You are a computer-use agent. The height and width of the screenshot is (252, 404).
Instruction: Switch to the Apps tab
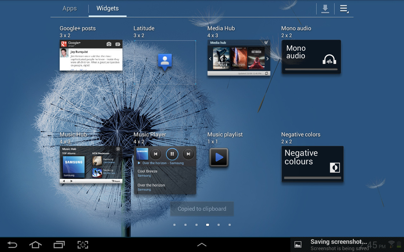click(x=69, y=9)
